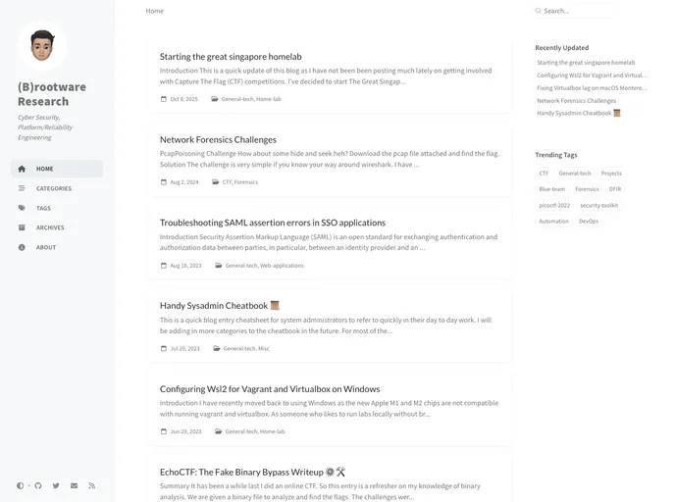675x502 pixels.
Task: Select the DFIR trending tag
Action: (x=615, y=189)
